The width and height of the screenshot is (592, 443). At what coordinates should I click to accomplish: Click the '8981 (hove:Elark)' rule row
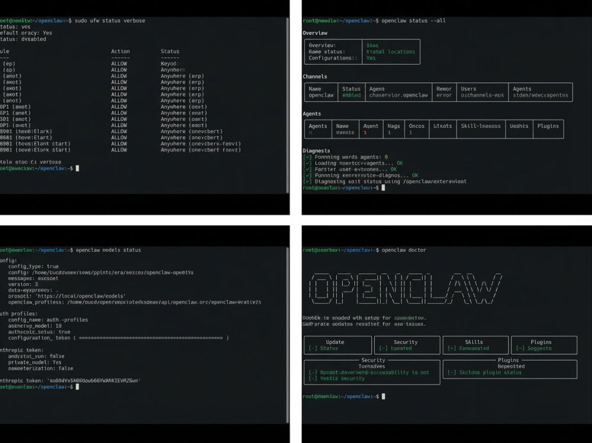tap(26, 131)
